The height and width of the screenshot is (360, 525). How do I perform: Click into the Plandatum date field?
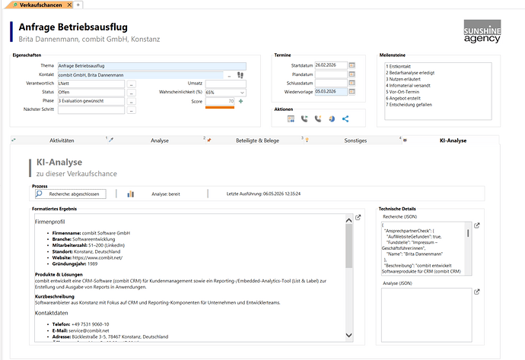click(x=331, y=74)
